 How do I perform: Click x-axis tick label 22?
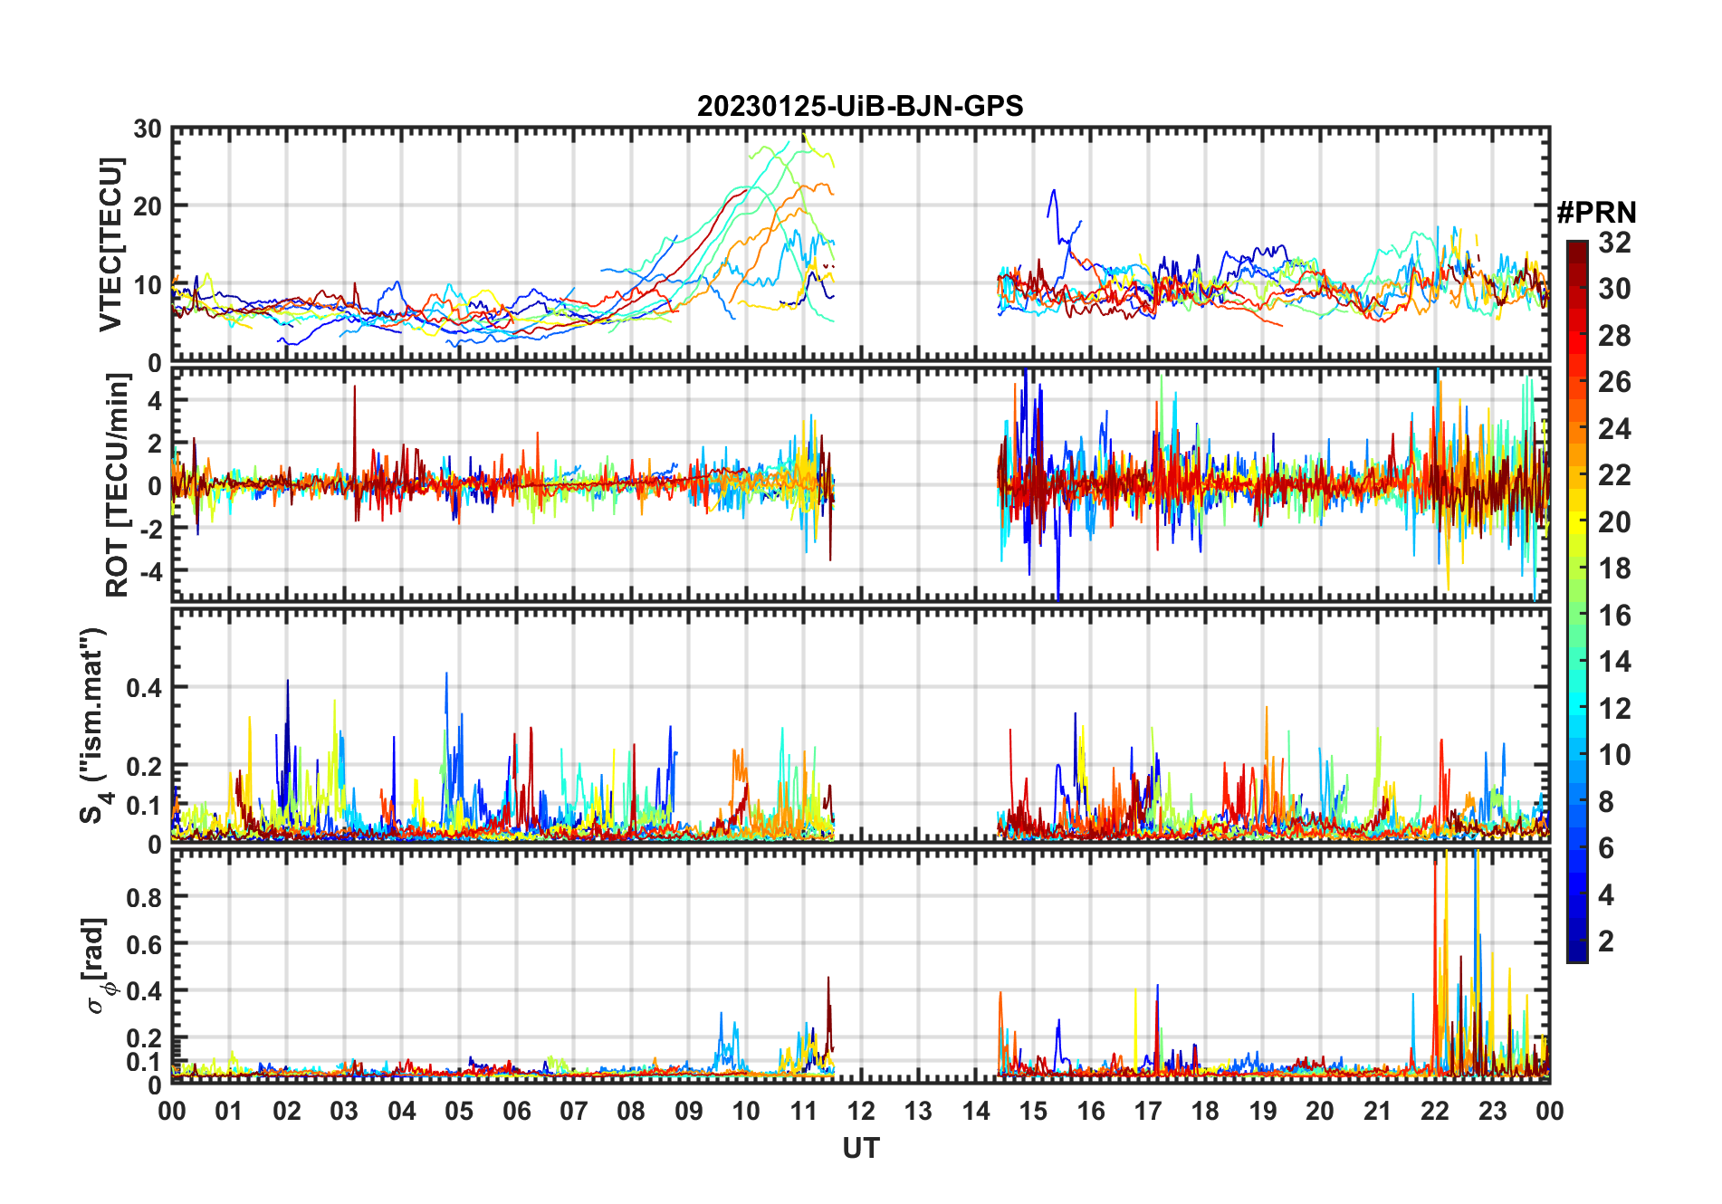pos(1435,1111)
